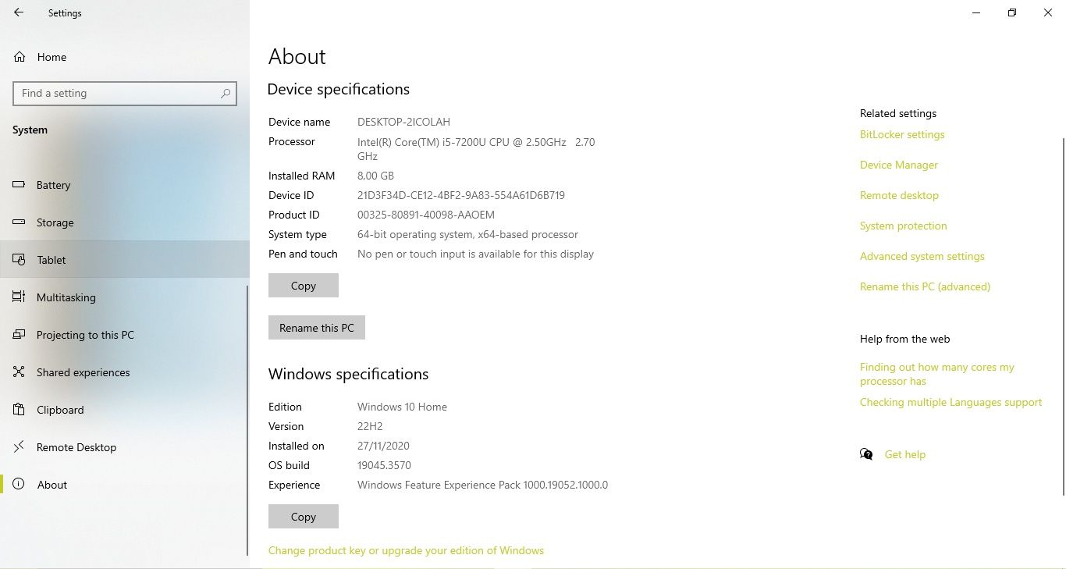Select About in the sidebar

(125, 485)
